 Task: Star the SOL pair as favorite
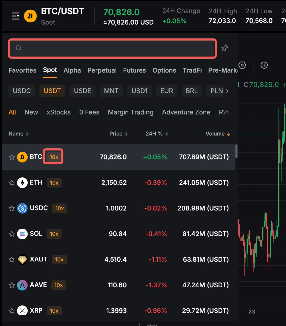[12, 234]
